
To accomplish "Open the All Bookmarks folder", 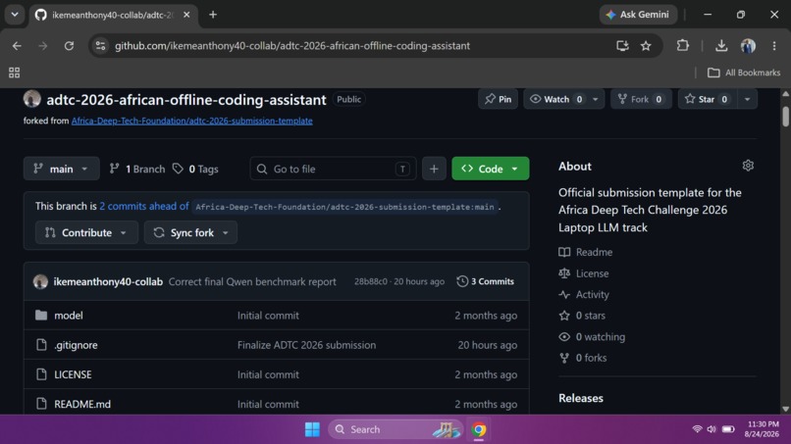I will click(x=744, y=73).
